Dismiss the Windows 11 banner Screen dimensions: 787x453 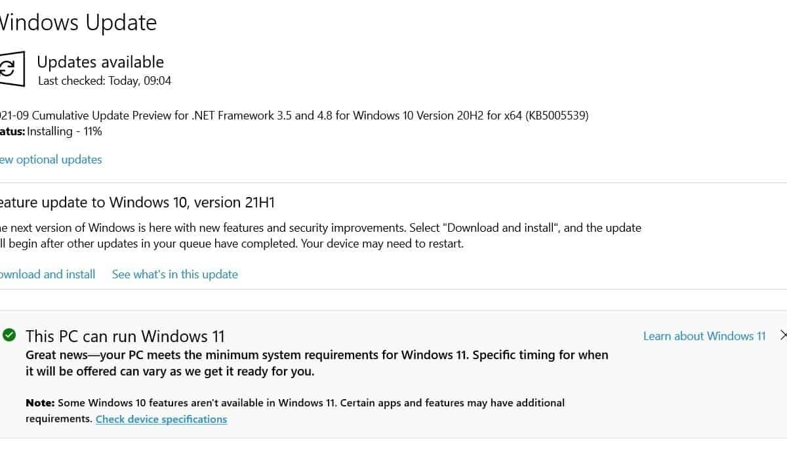(782, 335)
